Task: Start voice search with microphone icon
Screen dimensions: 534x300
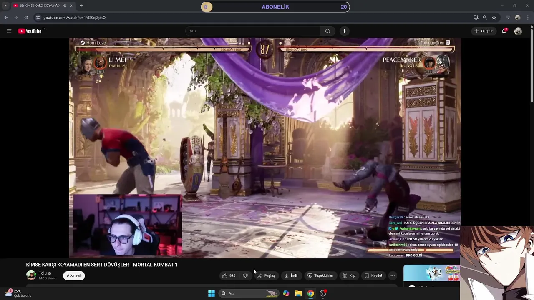Action: point(344,31)
